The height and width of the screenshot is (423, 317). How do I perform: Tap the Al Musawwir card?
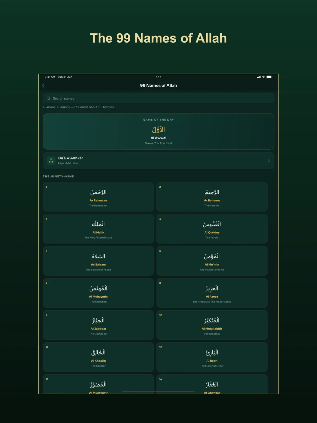[x=98, y=384]
